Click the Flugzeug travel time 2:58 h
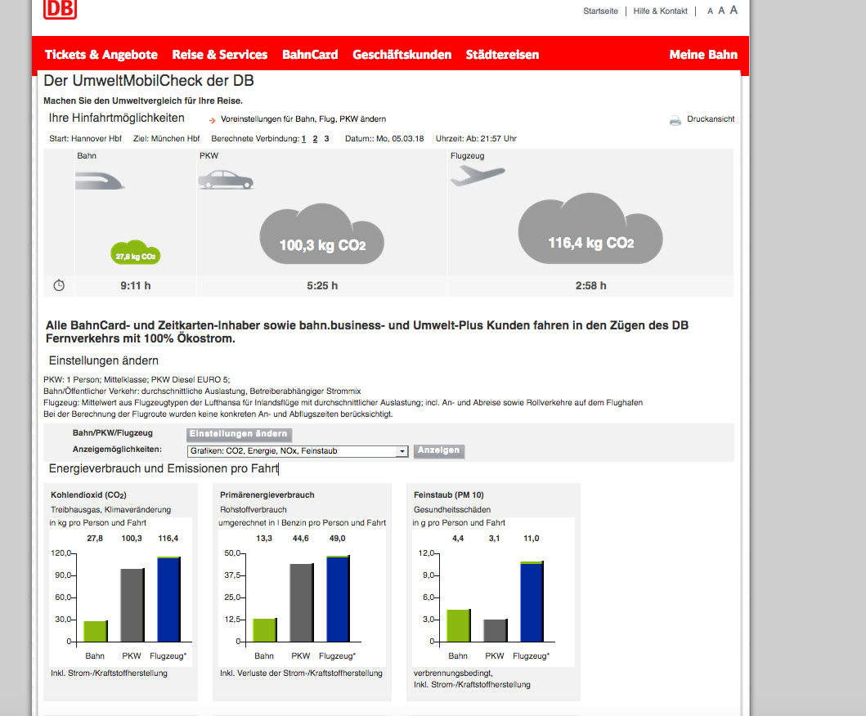 [590, 285]
